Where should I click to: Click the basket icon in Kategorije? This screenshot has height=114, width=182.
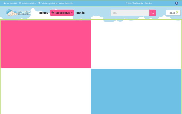[53, 12]
